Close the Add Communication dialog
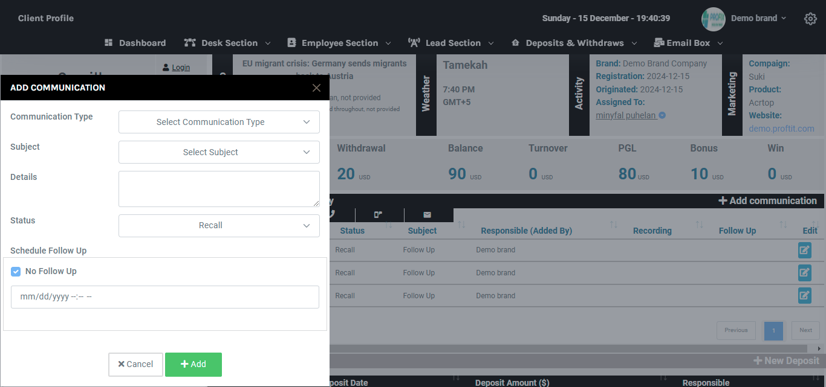This screenshot has width=826, height=387. [x=316, y=88]
